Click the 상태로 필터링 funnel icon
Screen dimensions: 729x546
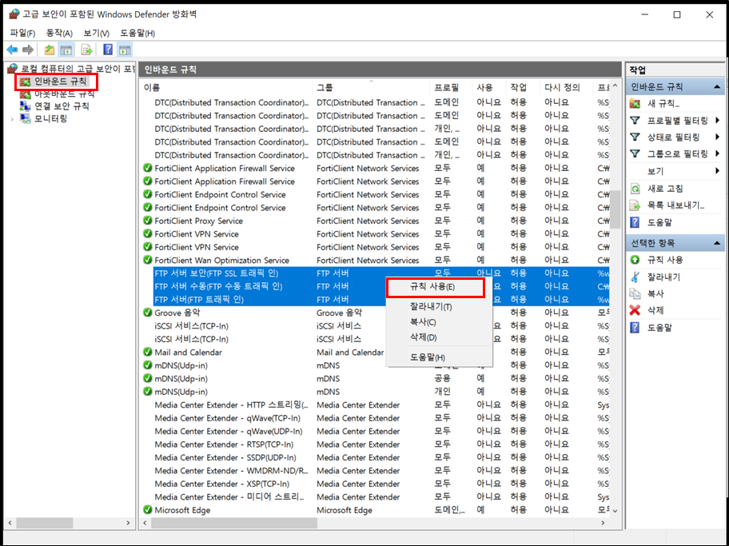[635, 137]
